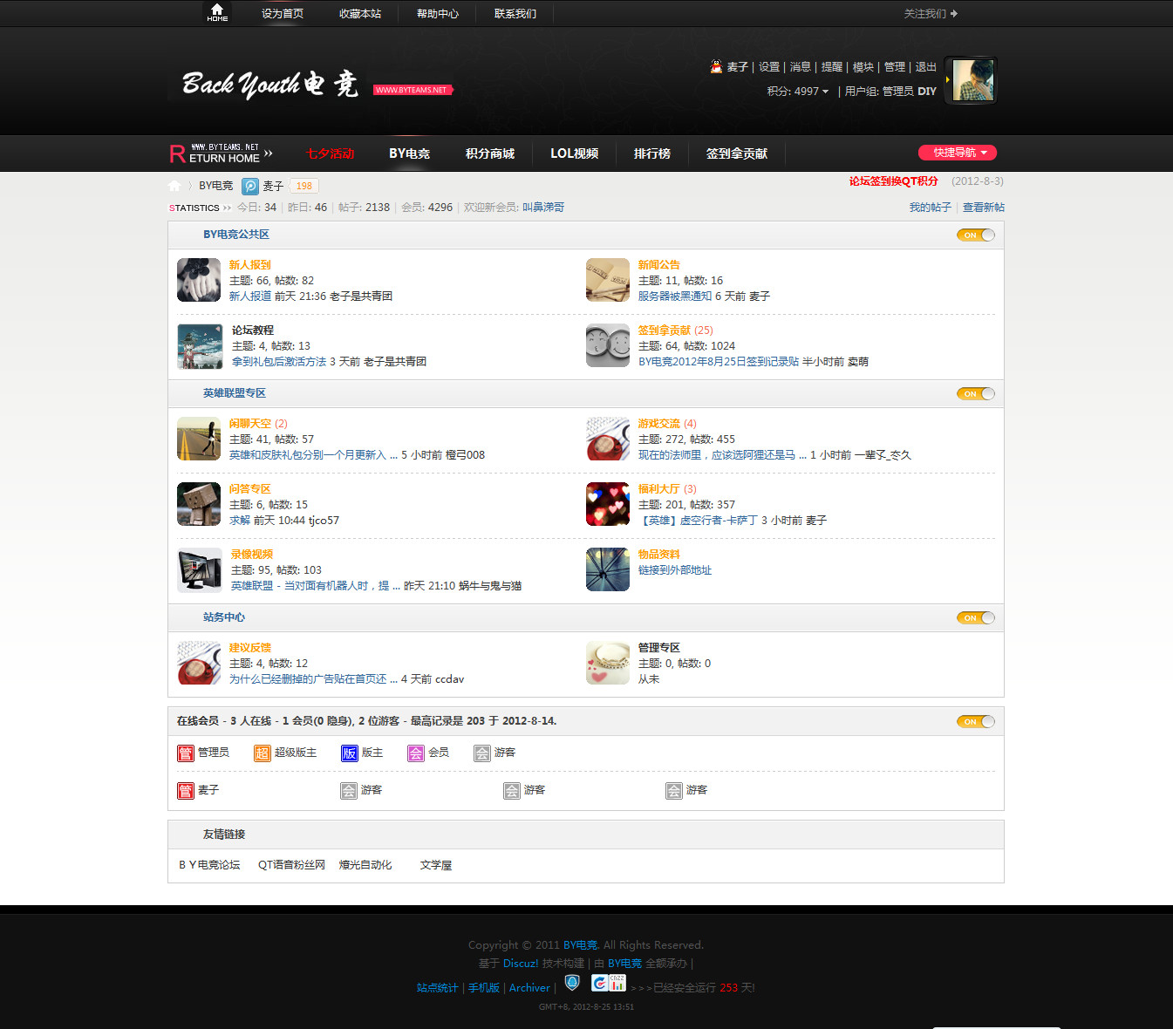Open the 积分商城 navigation tab
1173x1029 pixels.
[490, 153]
